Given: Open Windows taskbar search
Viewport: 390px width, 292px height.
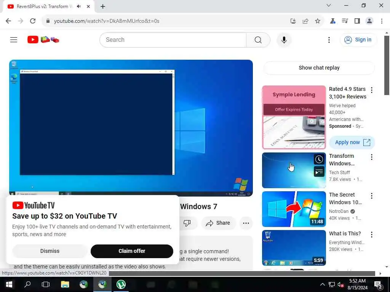Looking at the screenshot, I should [x=27, y=284].
